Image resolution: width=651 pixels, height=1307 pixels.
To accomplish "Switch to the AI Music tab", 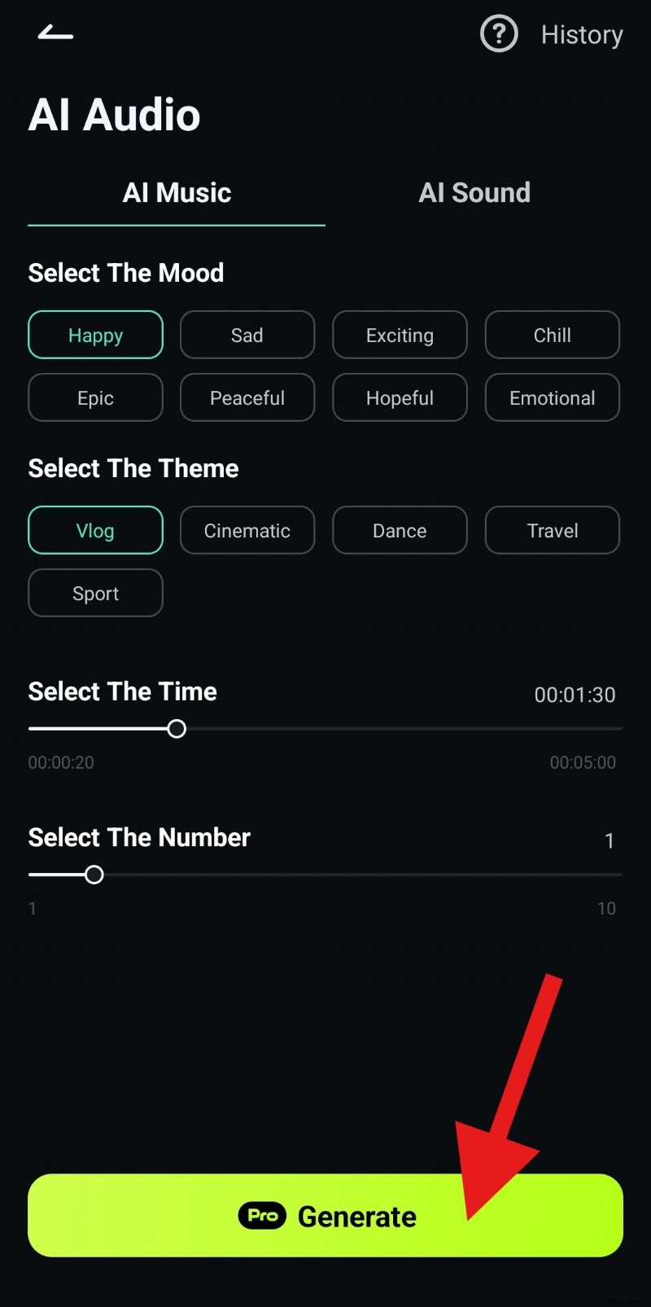I will point(177,193).
